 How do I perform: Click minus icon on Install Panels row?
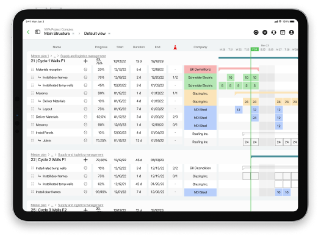tap(85, 132)
